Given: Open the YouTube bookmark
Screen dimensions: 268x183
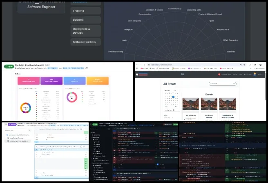Looking at the screenshot, I should [x=144, y=69].
